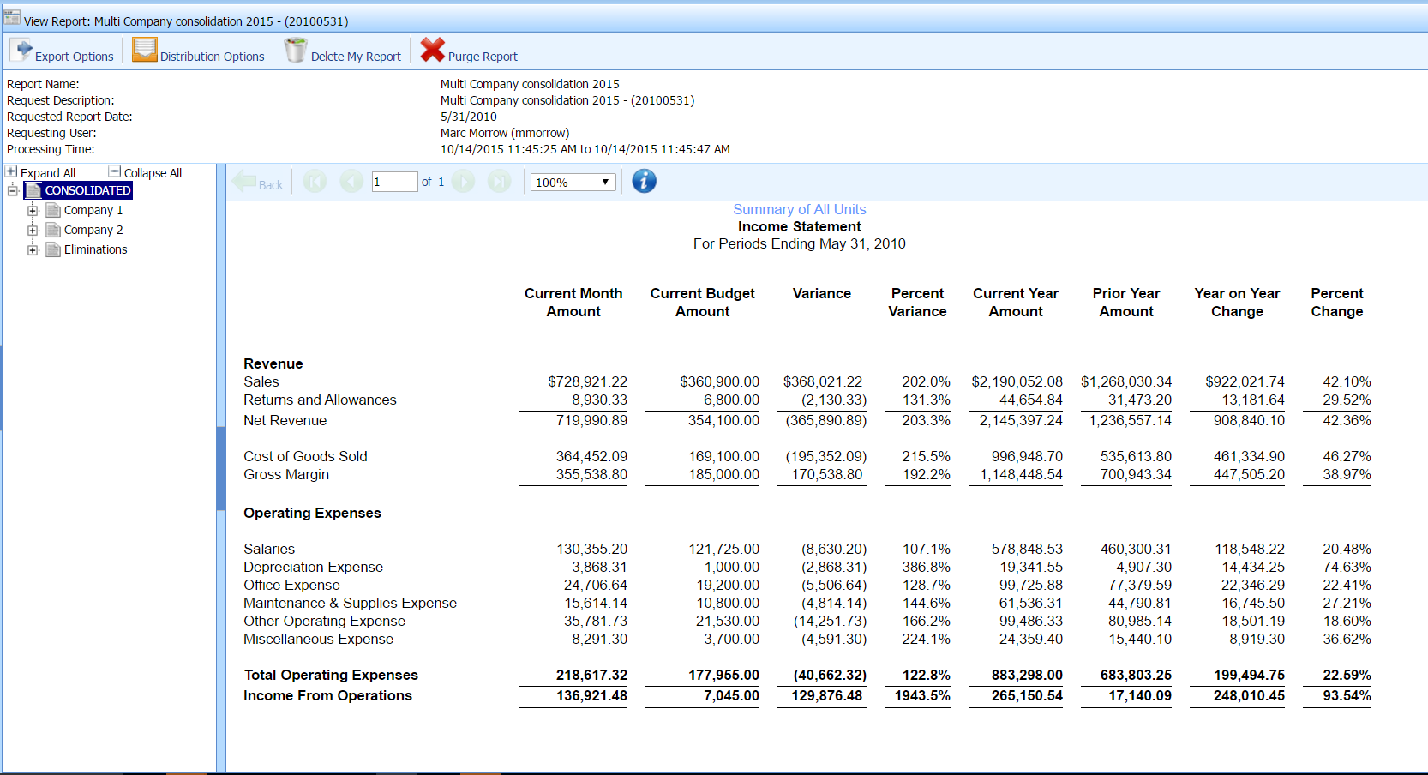Jump to the last report page
The width and height of the screenshot is (1428, 775).
(500, 182)
